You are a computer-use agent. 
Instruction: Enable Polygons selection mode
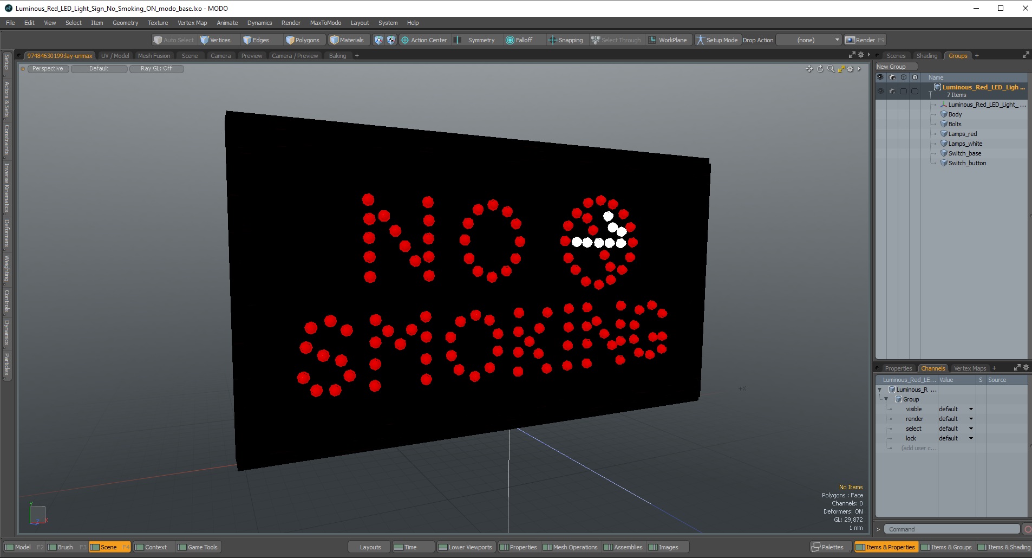[303, 40]
